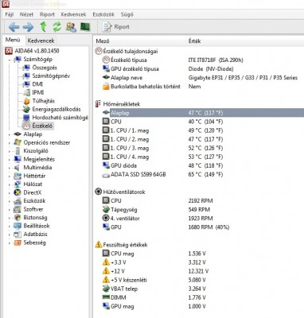The width and height of the screenshot is (304, 318).
Task: Switch to the Kedvencek panel tab
Action: 41,41
